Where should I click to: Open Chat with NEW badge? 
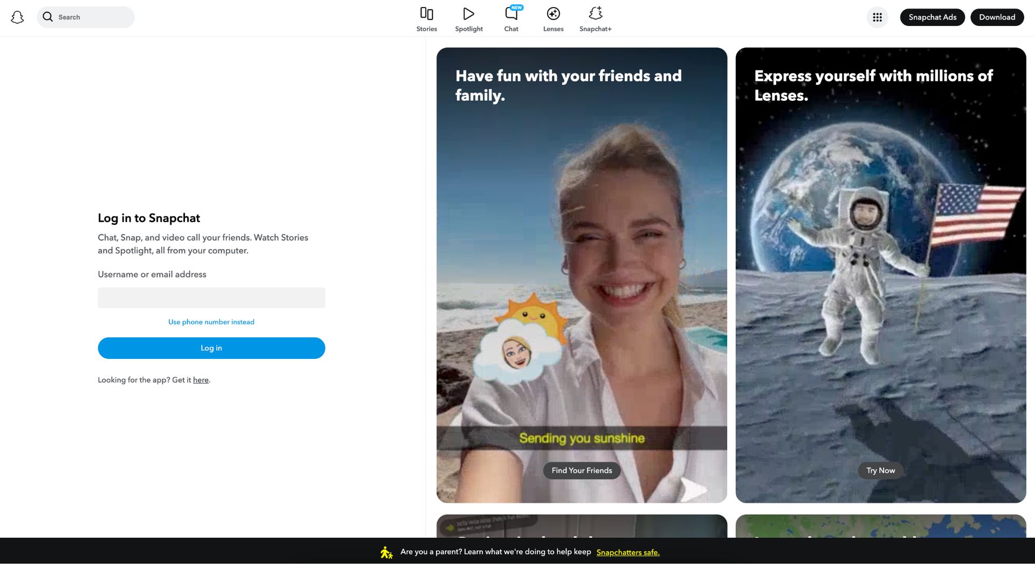coord(511,19)
